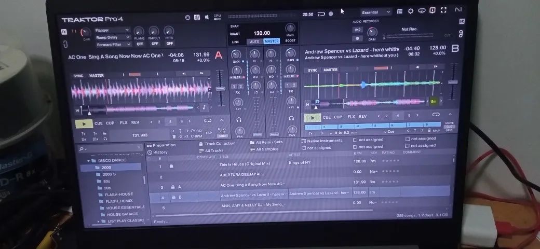This screenshot has height=249, width=540.
Task: Toggle fullscreen mode icon
Action: coord(443,10)
